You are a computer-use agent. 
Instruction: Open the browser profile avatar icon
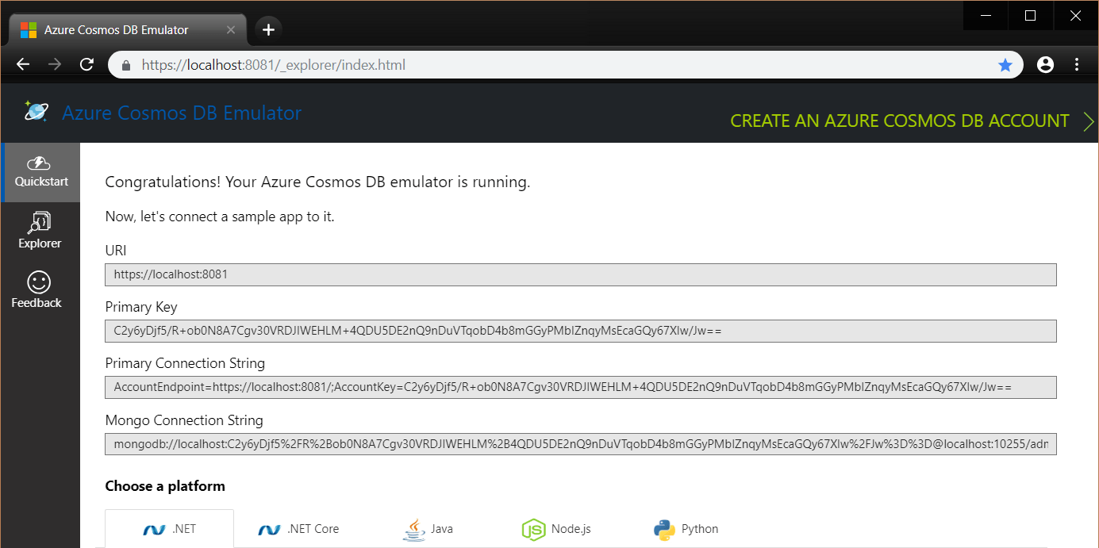pyautogui.click(x=1045, y=65)
